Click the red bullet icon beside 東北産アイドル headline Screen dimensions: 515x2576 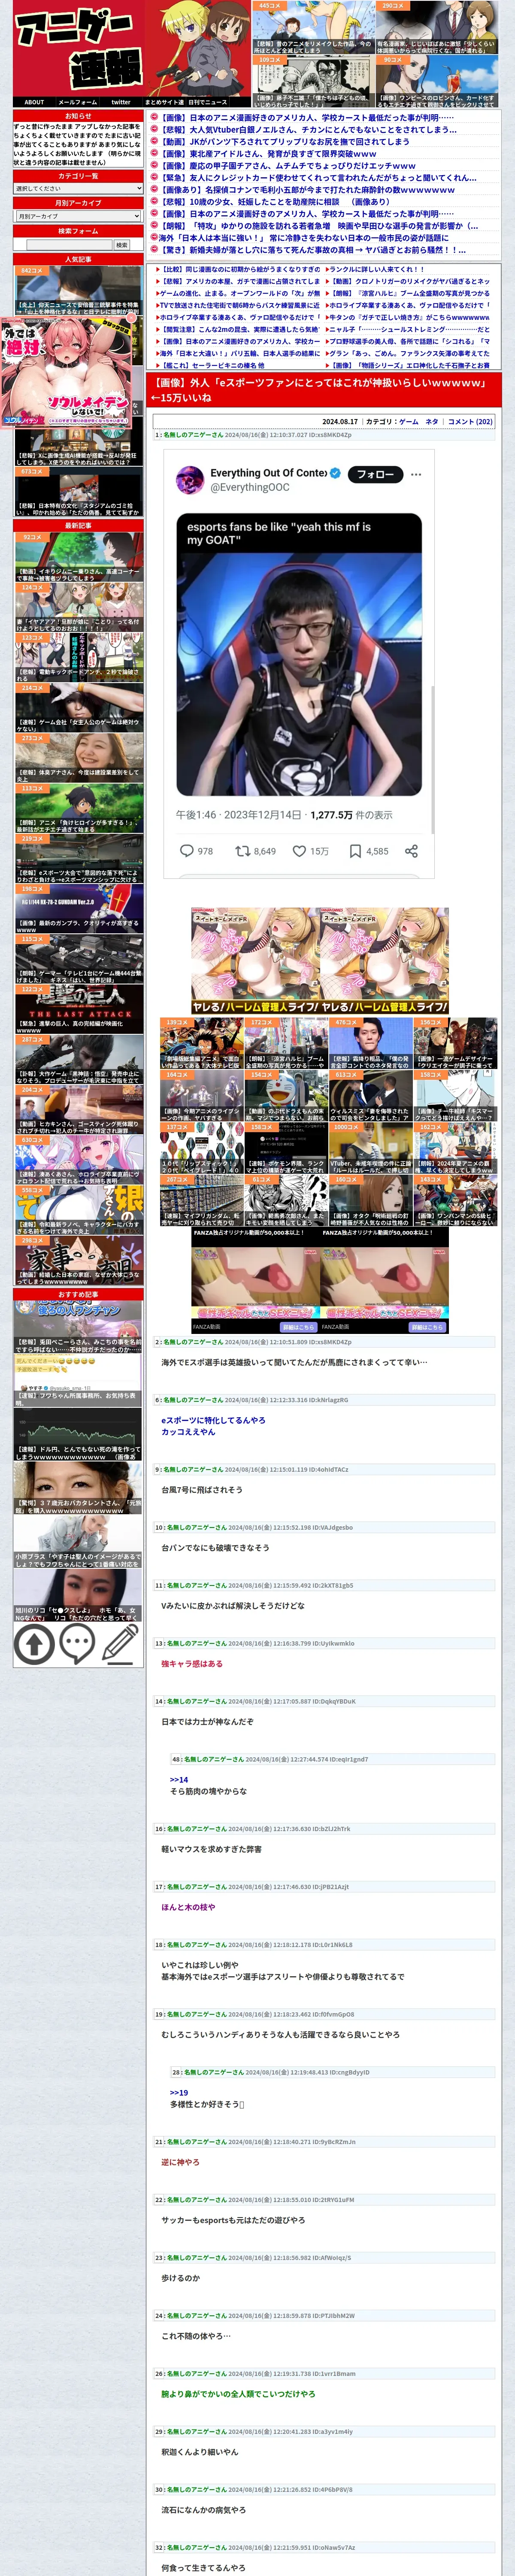tap(154, 153)
